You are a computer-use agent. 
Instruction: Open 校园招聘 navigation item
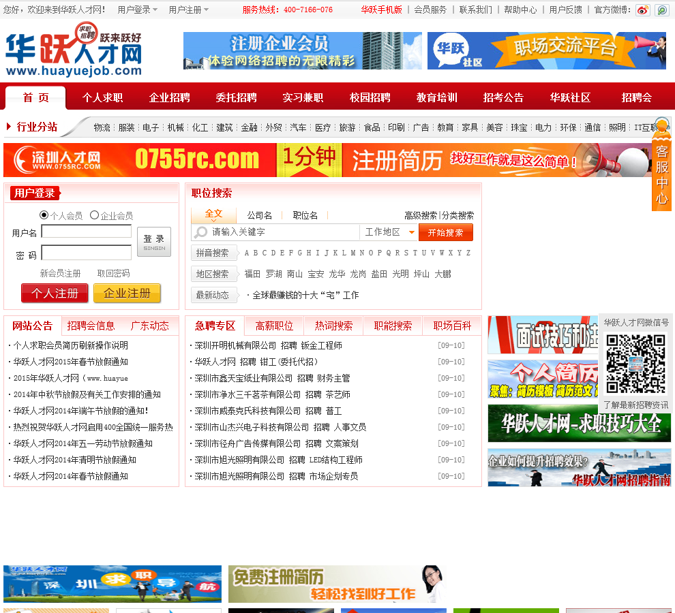click(x=370, y=97)
